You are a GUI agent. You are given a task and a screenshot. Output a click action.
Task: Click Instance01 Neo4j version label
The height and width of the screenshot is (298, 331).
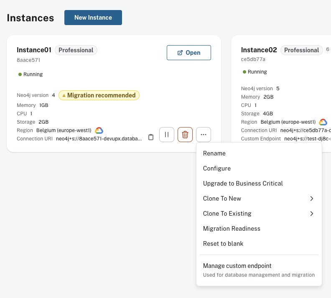[33, 95]
